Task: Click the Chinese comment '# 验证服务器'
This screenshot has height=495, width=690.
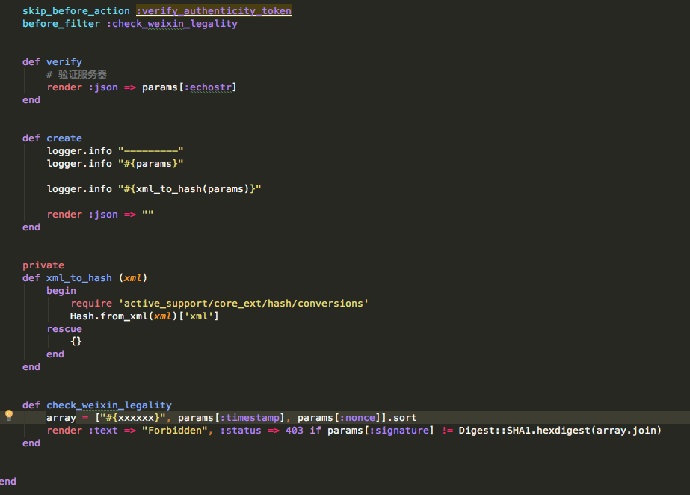Action: click(x=76, y=74)
